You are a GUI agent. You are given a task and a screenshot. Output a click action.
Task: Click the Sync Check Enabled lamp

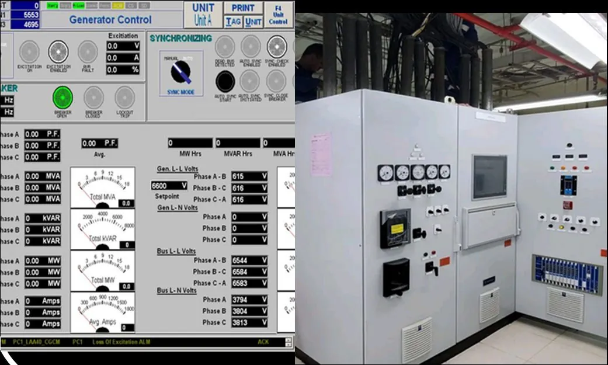tap(277, 47)
